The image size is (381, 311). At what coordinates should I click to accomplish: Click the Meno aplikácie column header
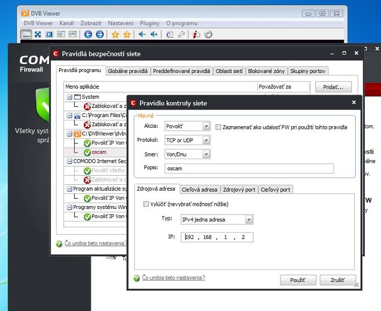pos(160,87)
